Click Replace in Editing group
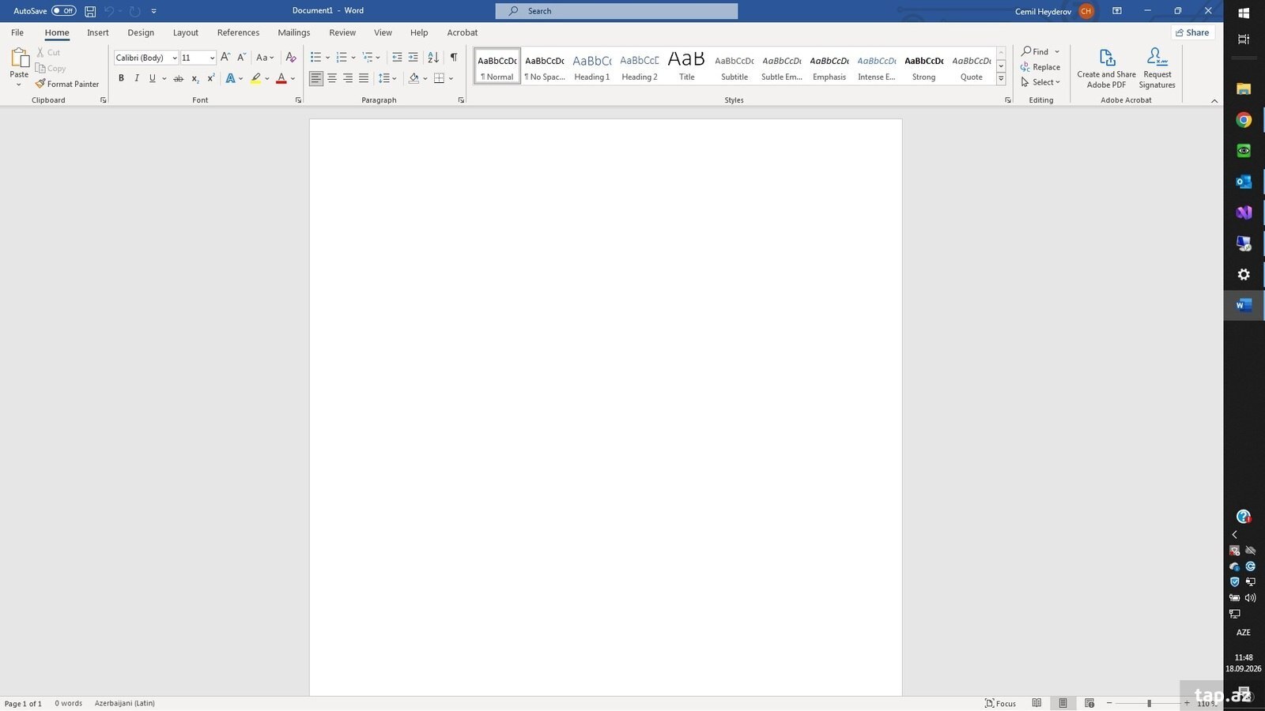The image size is (1265, 711). (1040, 67)
